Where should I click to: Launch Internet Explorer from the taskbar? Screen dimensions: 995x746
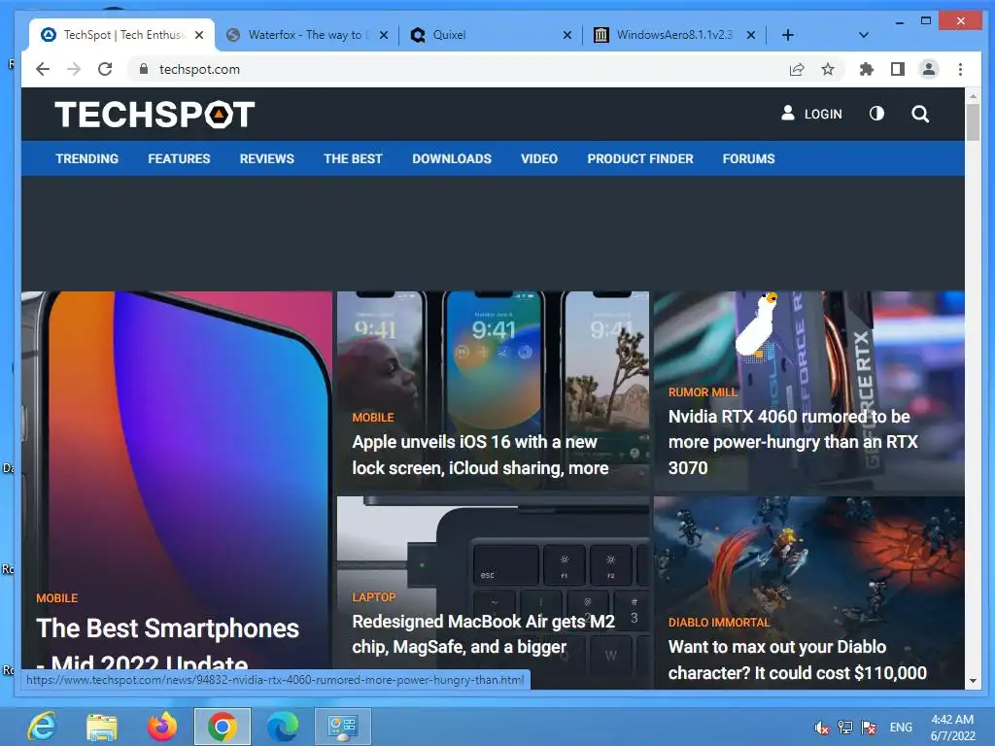[41, 727]
